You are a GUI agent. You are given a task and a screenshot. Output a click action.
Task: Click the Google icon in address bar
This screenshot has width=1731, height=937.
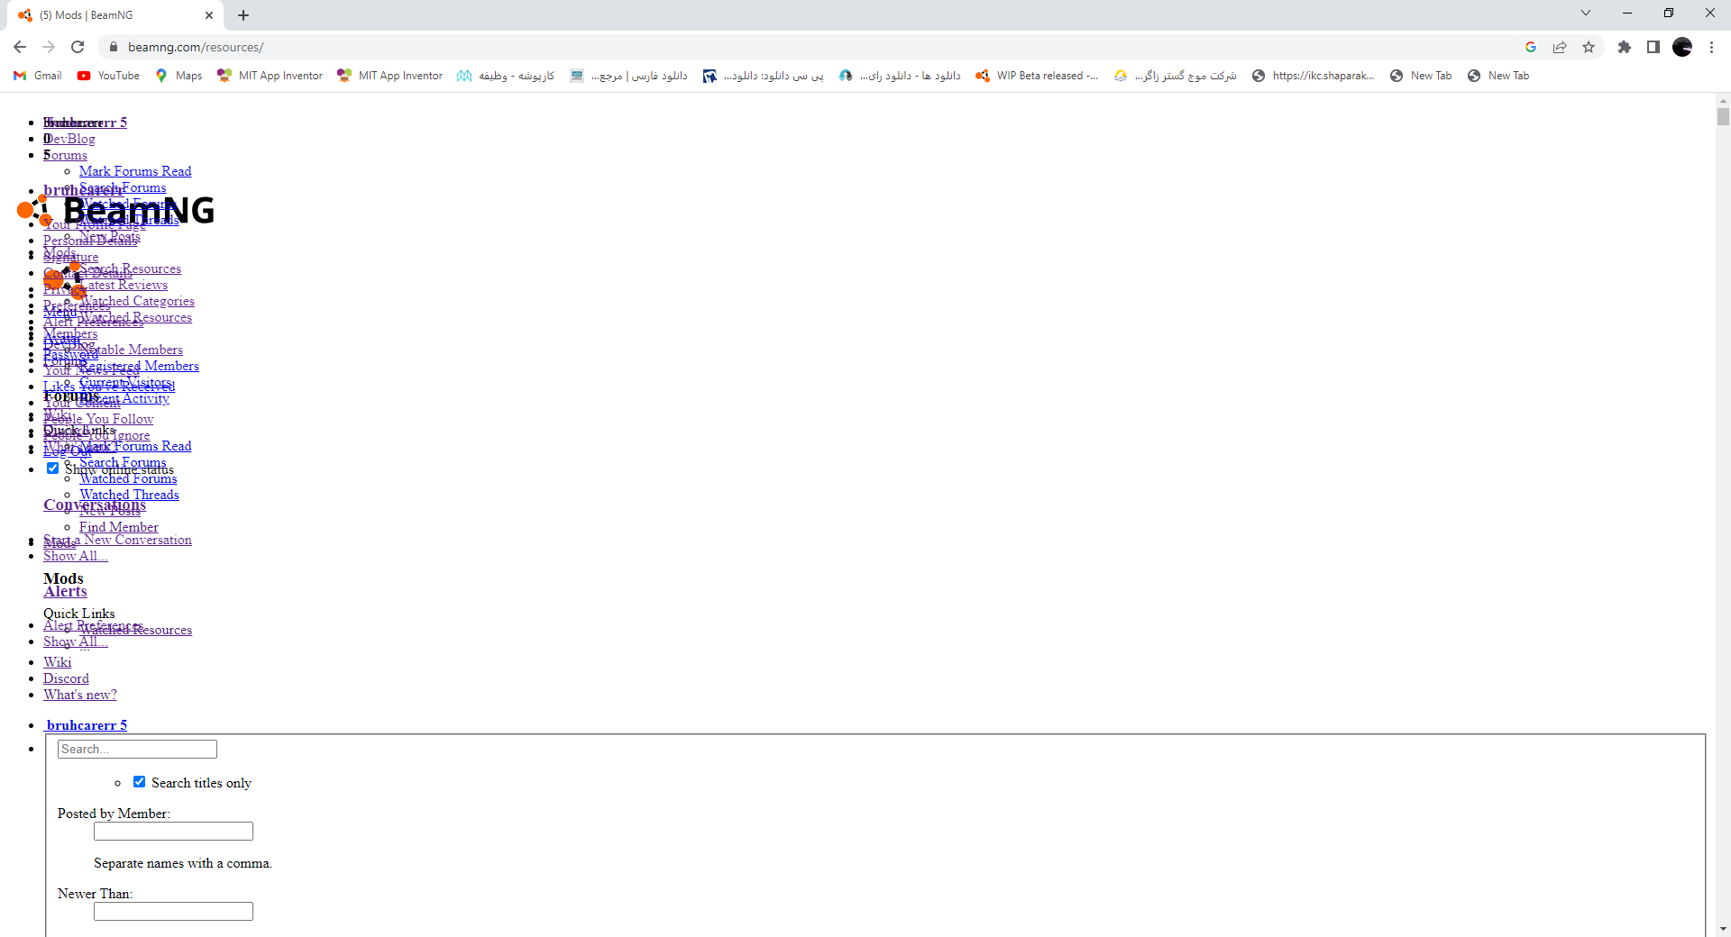pos(1531,47)
